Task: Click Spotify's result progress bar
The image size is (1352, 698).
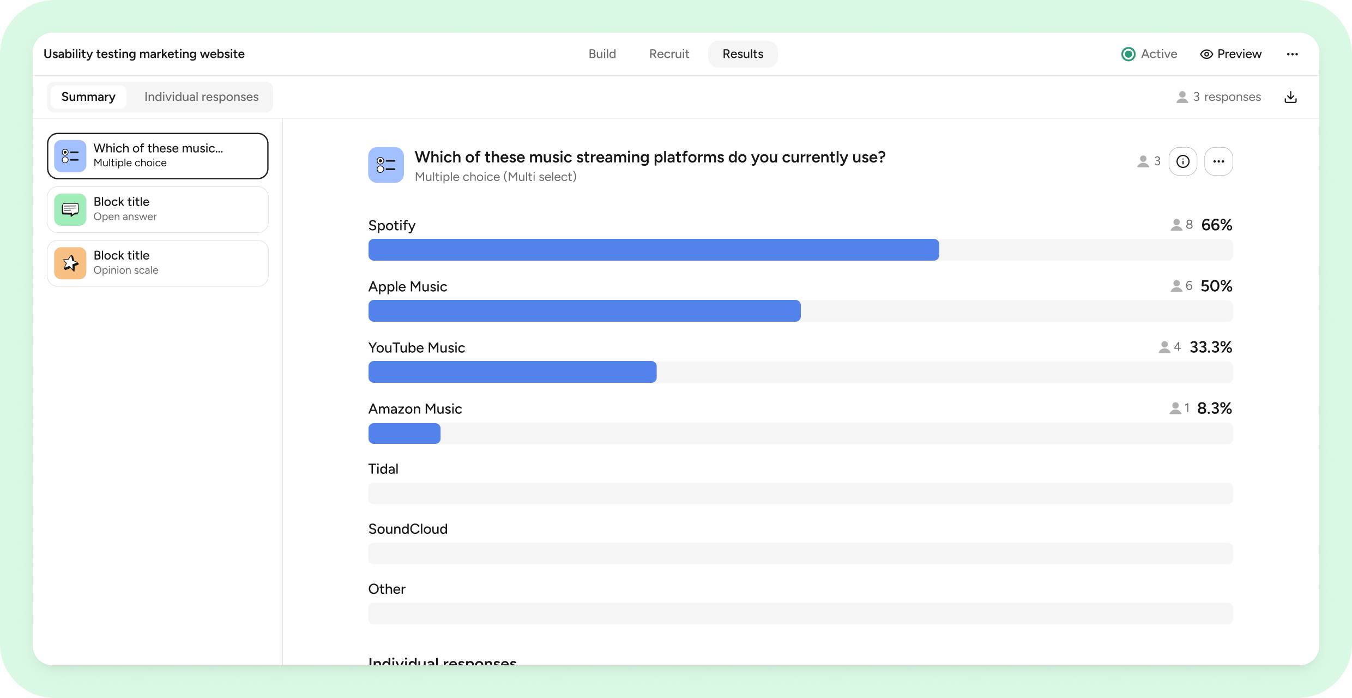Action: 653,250
